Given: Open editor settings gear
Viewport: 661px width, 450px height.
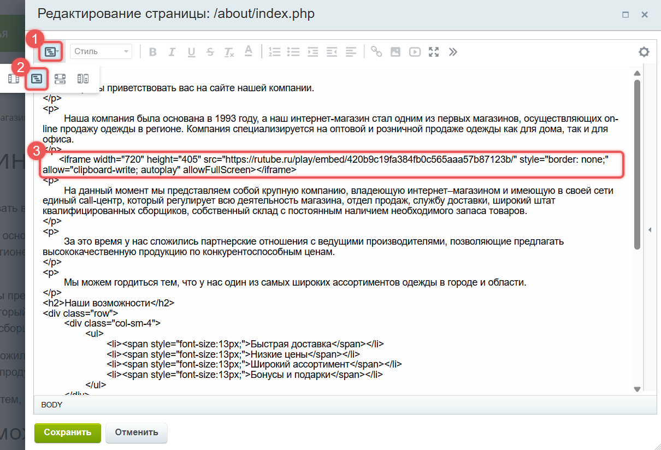Looking at the screenshot, I should (644, 52).
